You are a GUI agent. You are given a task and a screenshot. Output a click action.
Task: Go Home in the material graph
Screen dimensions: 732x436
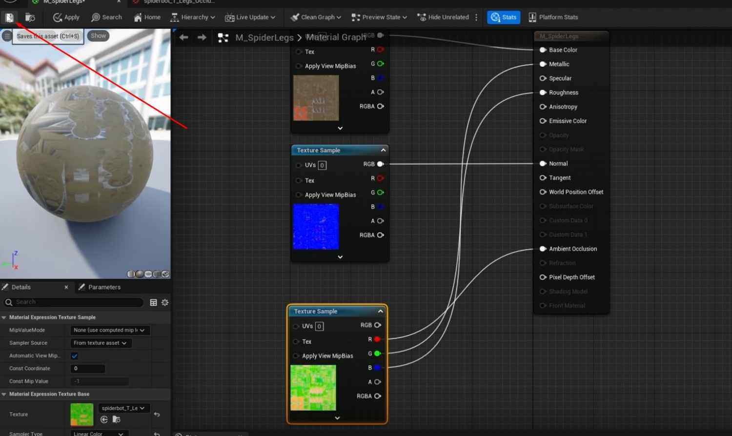coord(147,18)
